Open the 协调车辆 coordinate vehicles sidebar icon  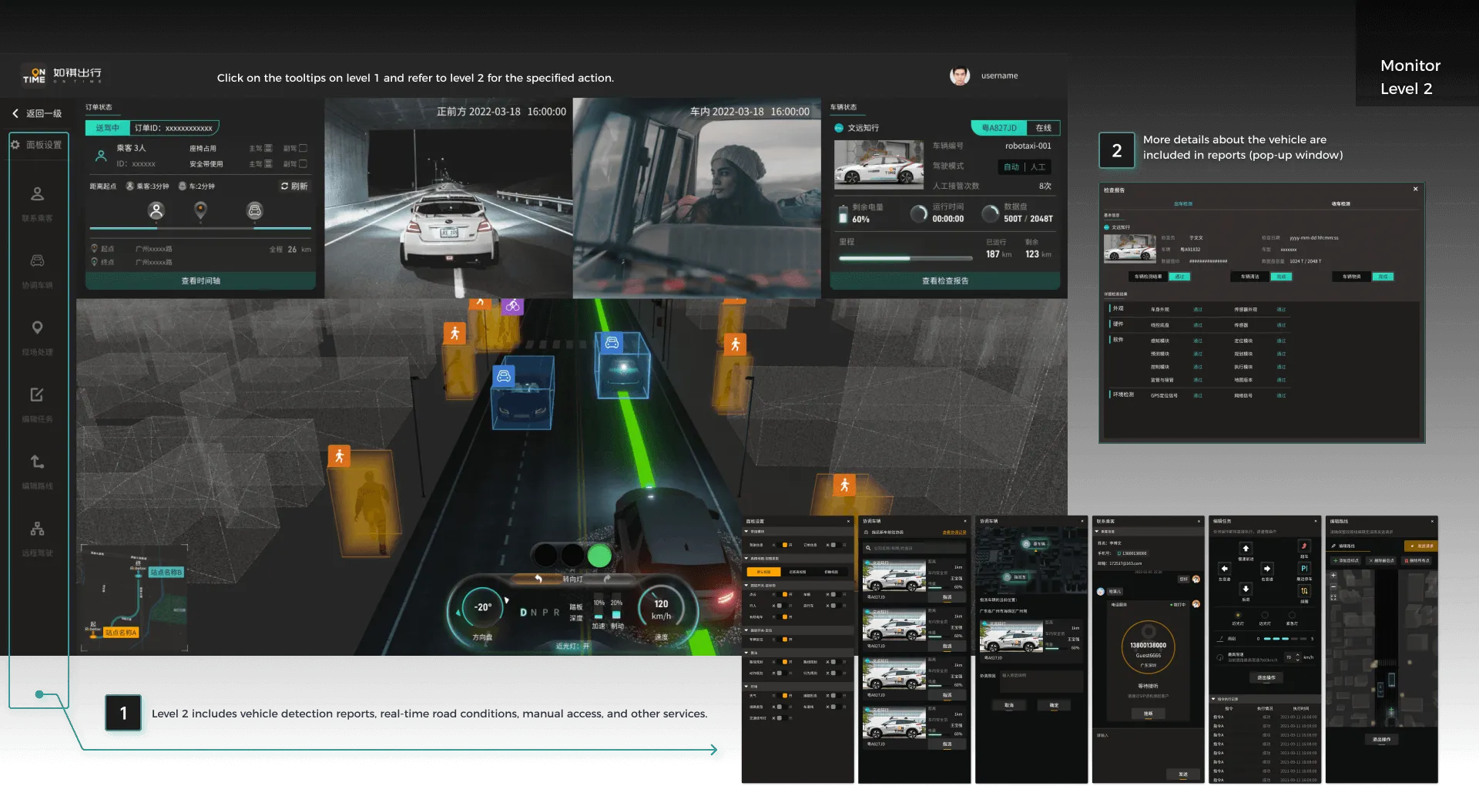pos(37,262)
